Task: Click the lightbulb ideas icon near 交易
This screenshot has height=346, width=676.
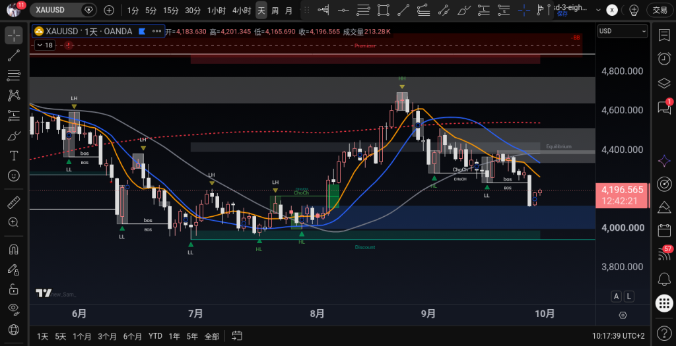Action: click(x=634, y=10)
